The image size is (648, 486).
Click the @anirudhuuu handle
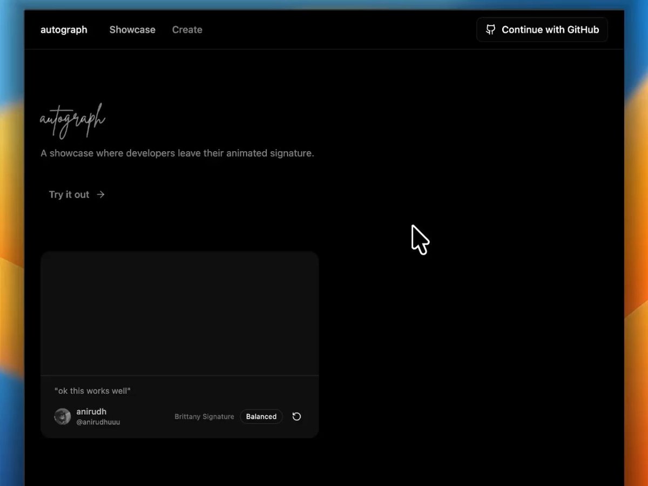point(98,422)
